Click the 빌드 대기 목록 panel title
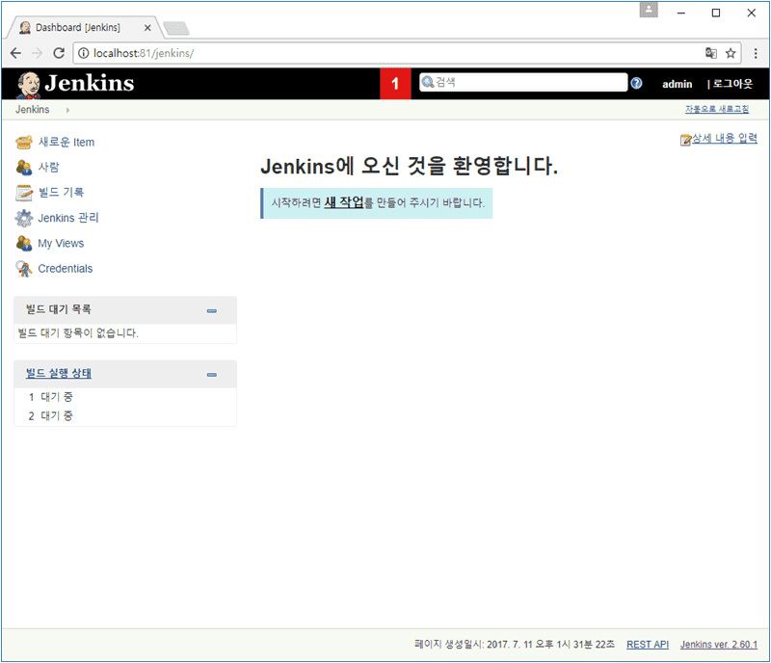 tap(59, 309)
